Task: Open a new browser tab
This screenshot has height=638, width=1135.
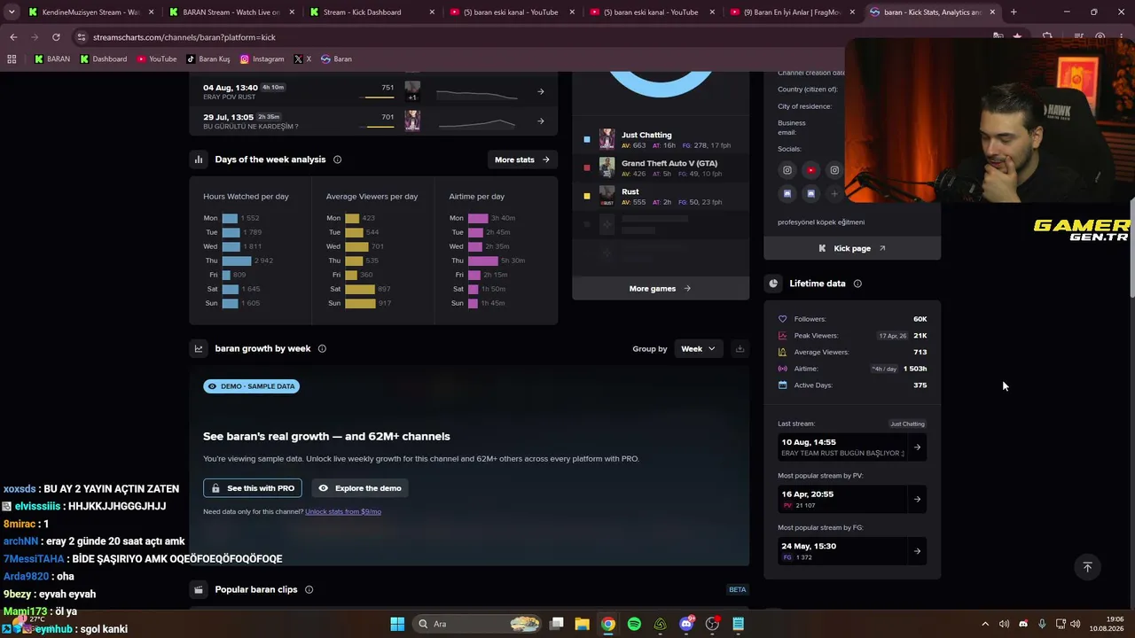Action: click(x=1014, y=12)
